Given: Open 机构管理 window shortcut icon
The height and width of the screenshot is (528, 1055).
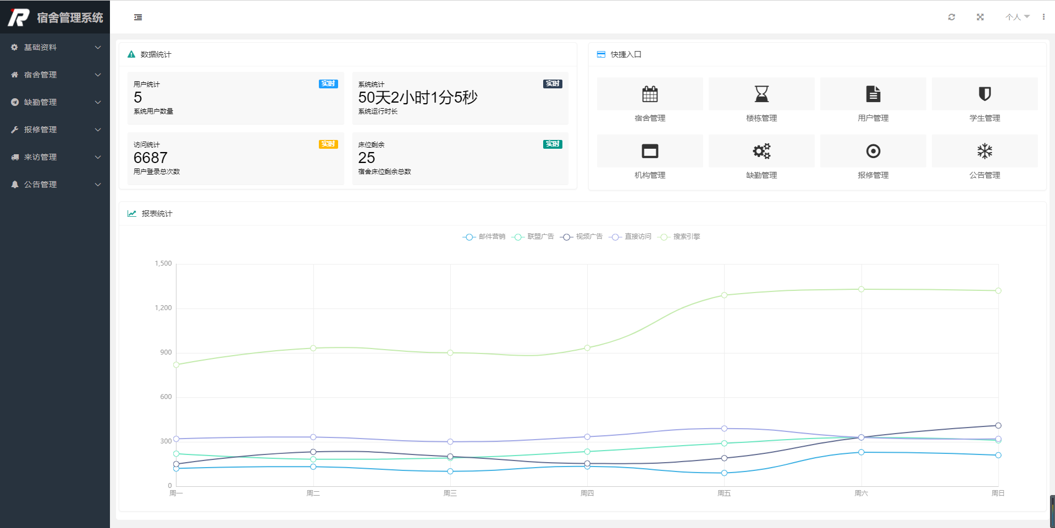Looking at the screenshot, I should tap(650, 151).
